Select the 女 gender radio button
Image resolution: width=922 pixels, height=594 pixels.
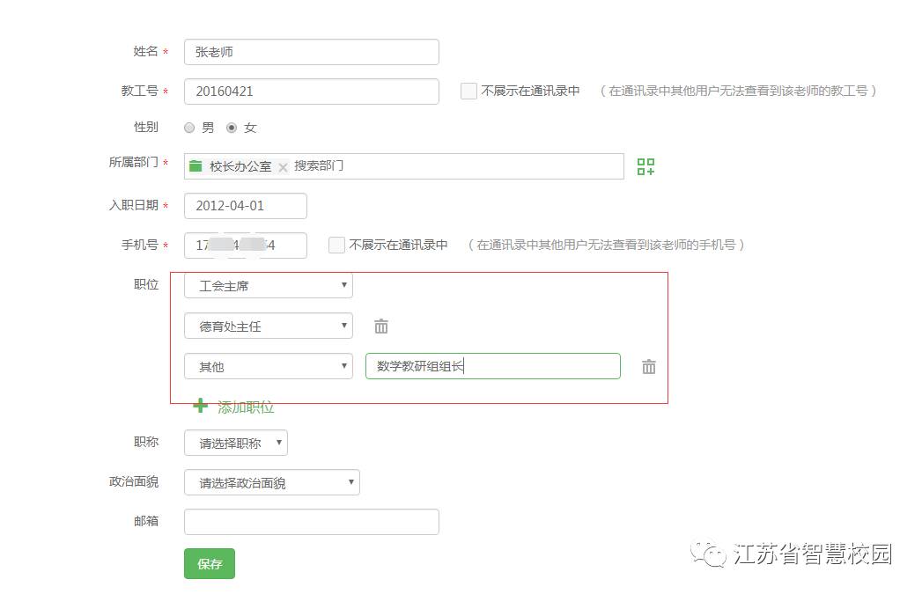click(x=232, y=128)
